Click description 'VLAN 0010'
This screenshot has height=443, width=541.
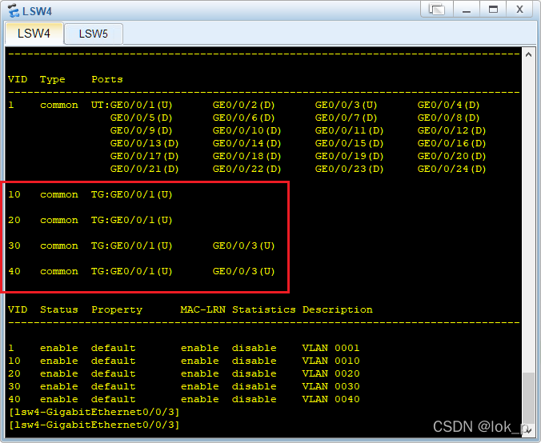(x=331, y=361)
